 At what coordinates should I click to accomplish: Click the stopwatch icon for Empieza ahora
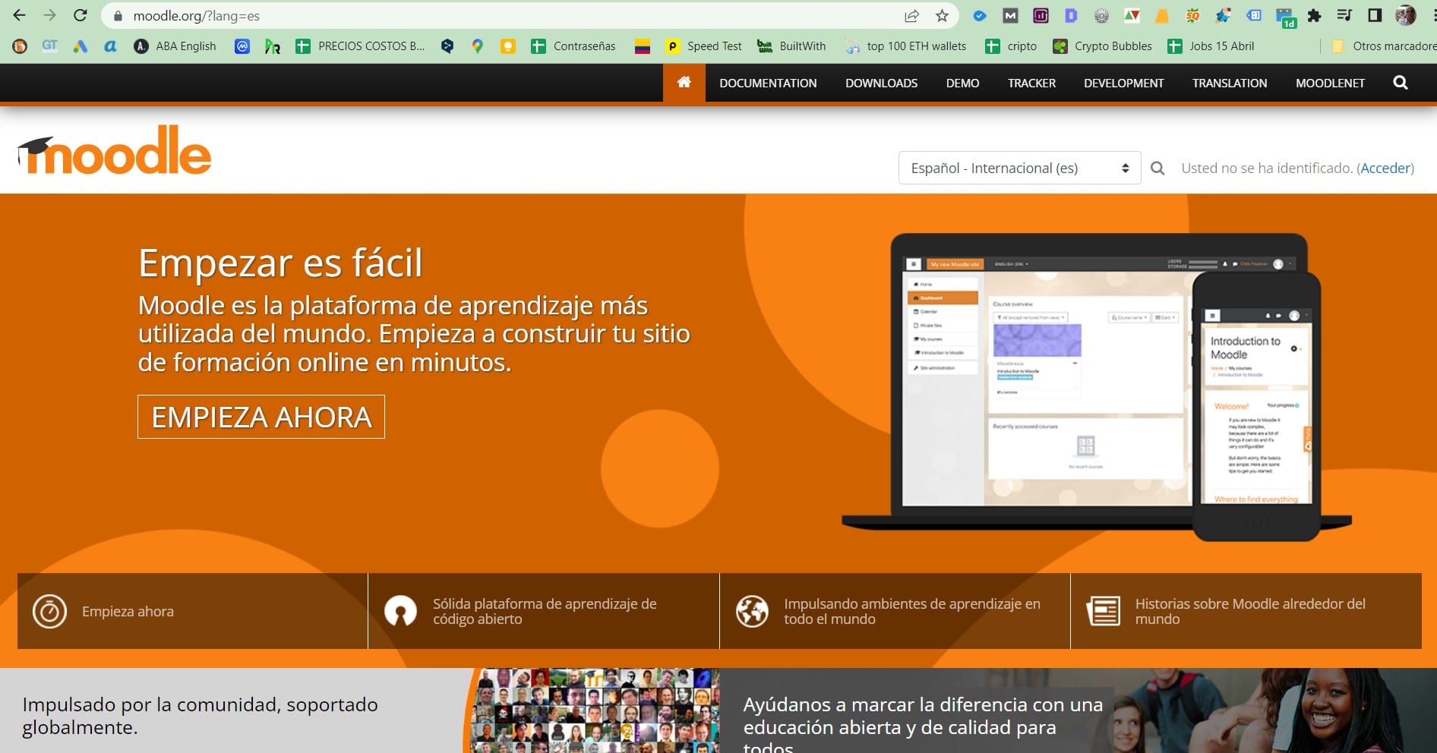coord(50,611)
